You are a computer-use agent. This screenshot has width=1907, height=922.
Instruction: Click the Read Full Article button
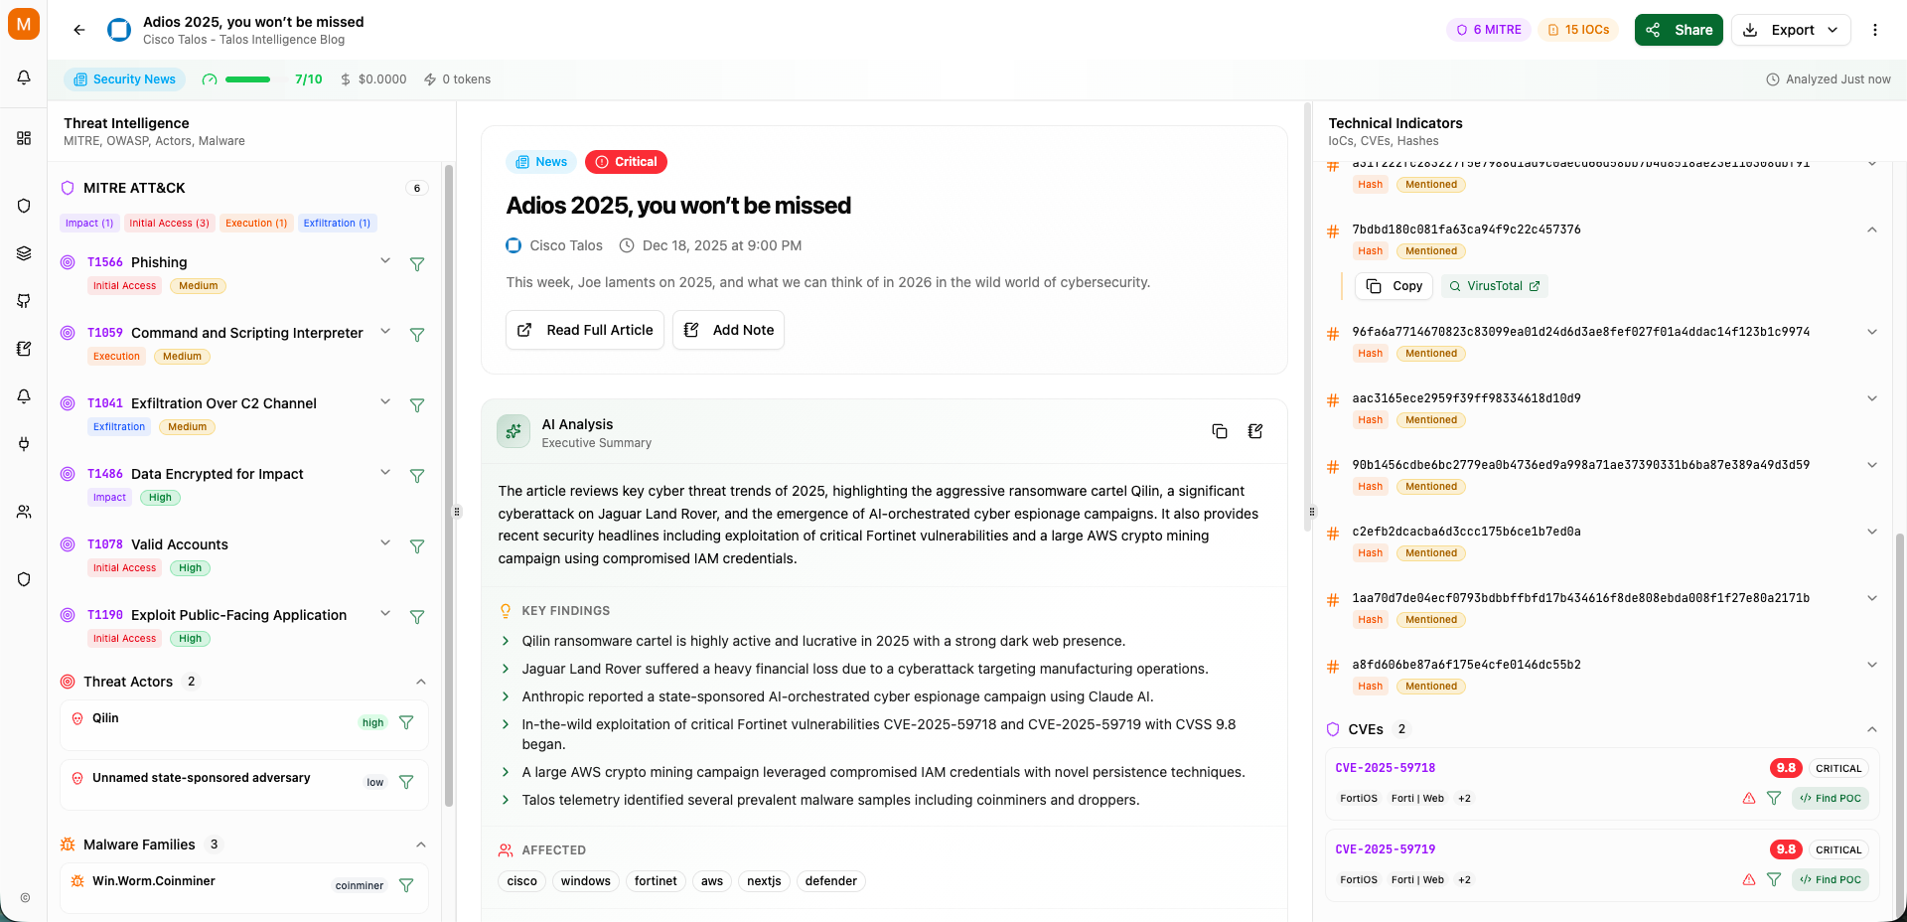pos(584,330)
